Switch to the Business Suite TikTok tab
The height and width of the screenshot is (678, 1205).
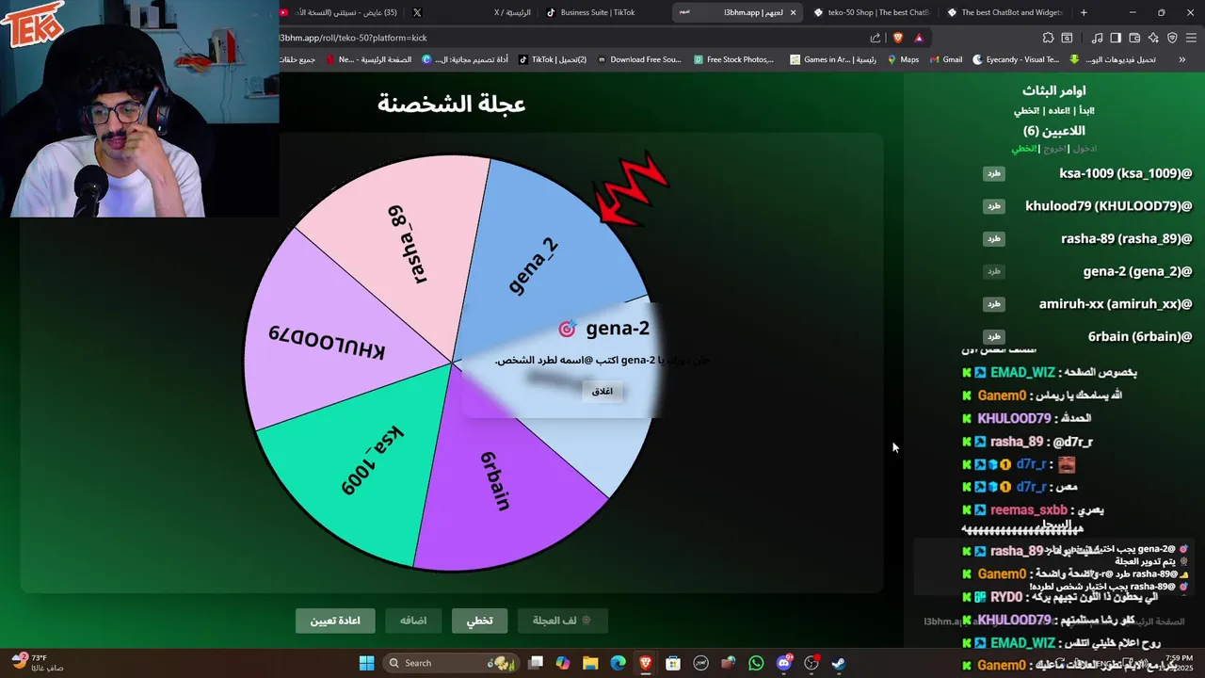point(597,12)
